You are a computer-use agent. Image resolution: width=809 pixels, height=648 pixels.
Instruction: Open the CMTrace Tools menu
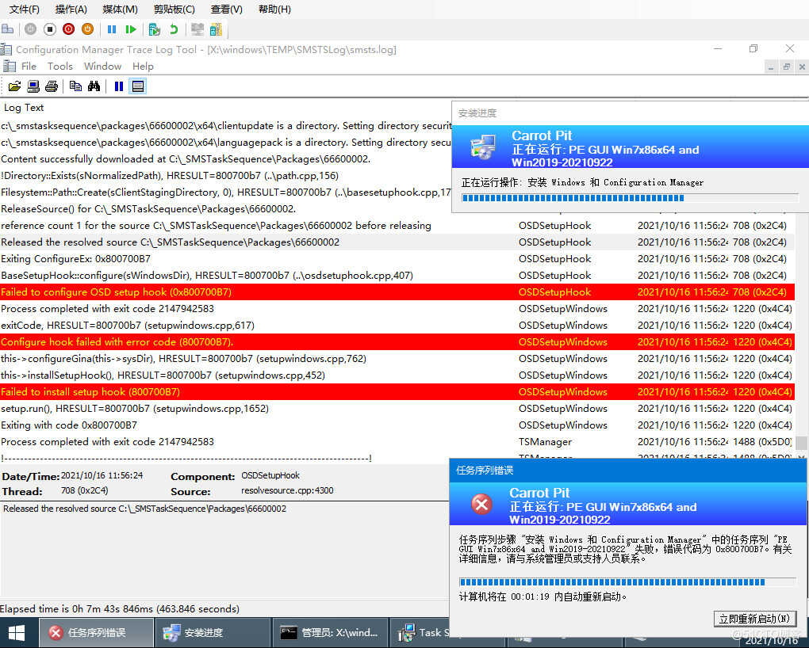click(x=59, y=66)
